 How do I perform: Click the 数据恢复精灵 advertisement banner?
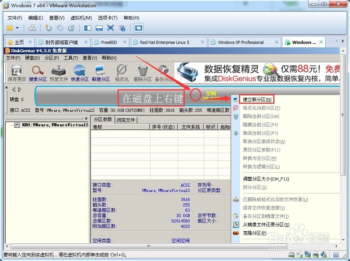pyautogui.click(x=257, y=73)
